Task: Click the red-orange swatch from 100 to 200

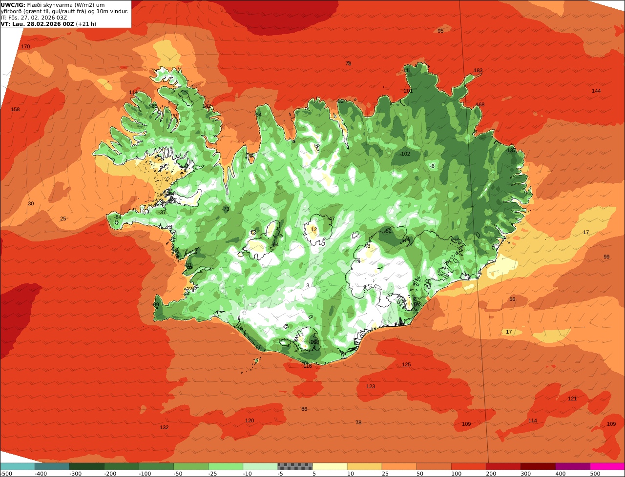Action: pyautogui.click(x=469, y=466)
